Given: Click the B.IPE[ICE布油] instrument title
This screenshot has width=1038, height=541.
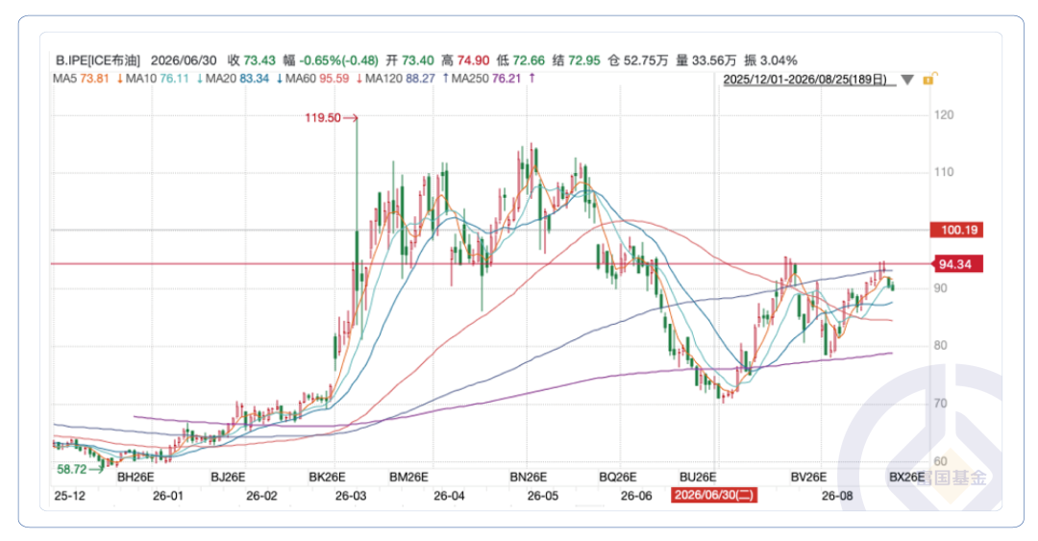Looking at the screenshot, I should 98,61.
